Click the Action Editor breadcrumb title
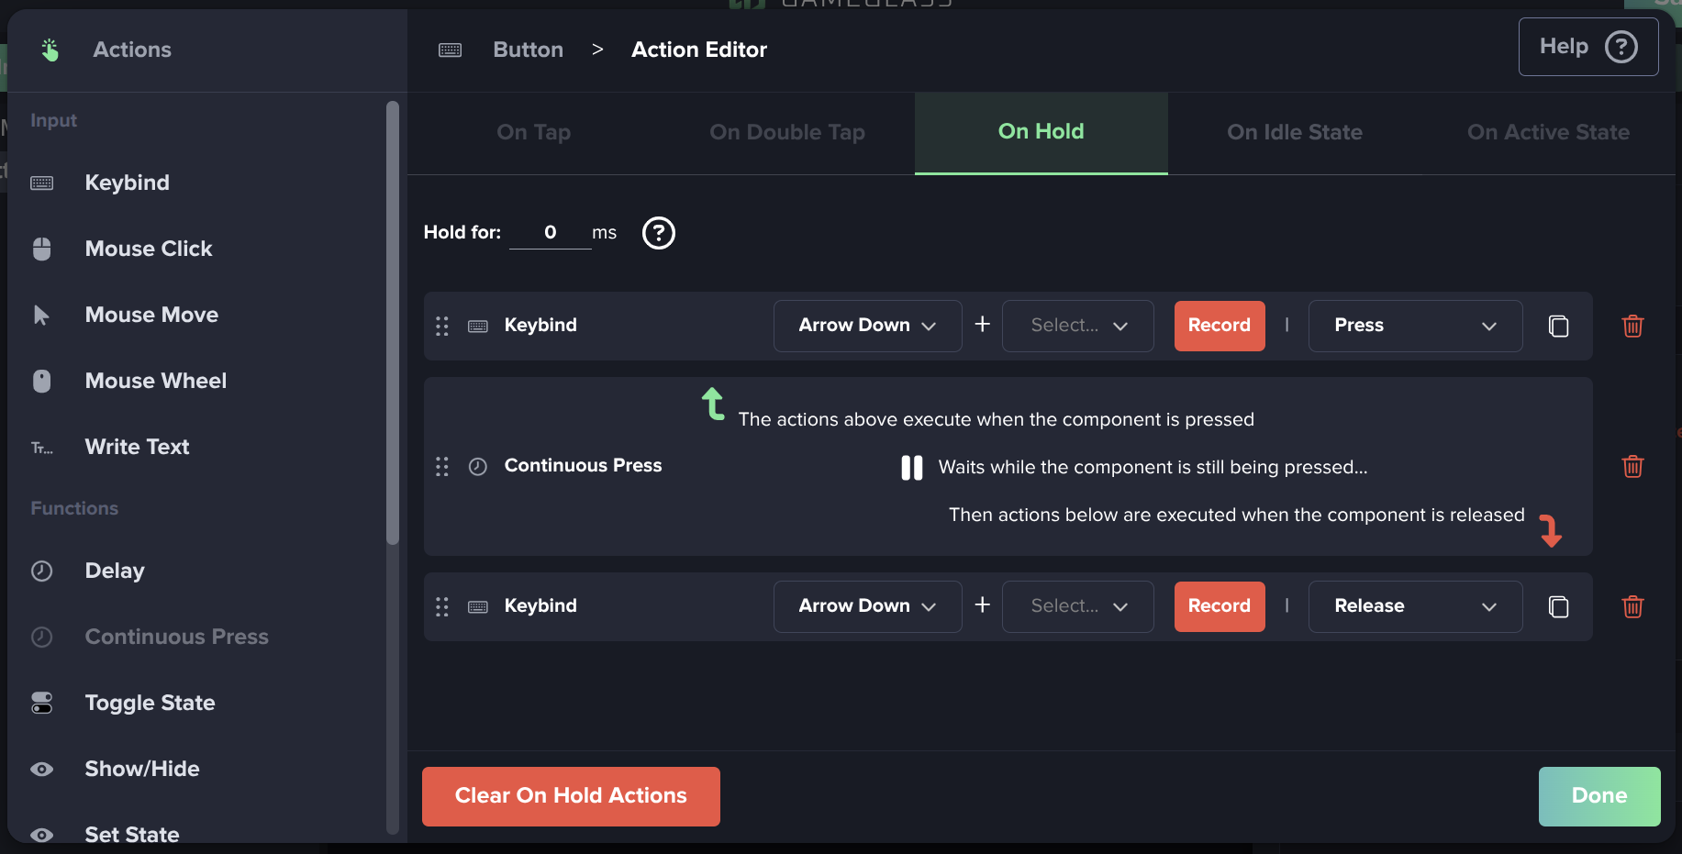The height and width of the screenshot is (854, 1682). pos(699,50)
